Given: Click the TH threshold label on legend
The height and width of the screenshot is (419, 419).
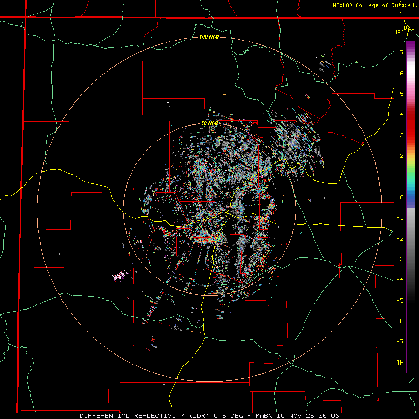Looking at the screenshot, I should pyautogui.click(x=400, y=363).
